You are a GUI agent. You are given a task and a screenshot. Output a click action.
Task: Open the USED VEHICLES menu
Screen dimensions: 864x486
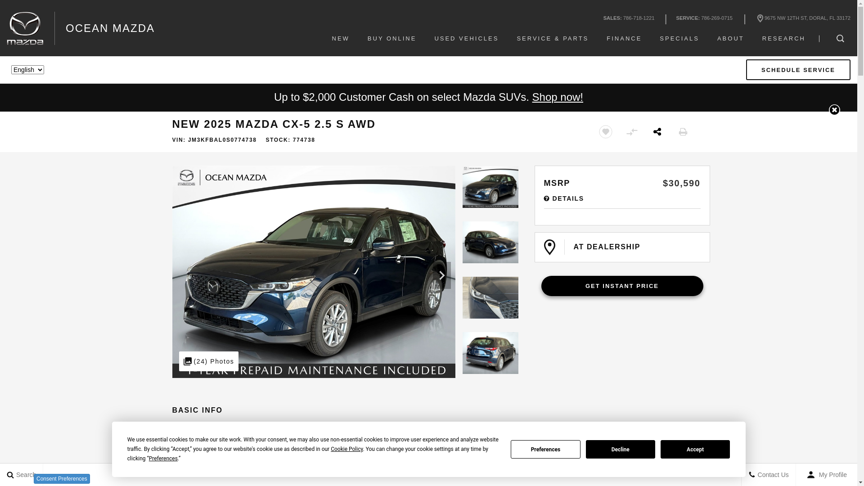point(467,39)
